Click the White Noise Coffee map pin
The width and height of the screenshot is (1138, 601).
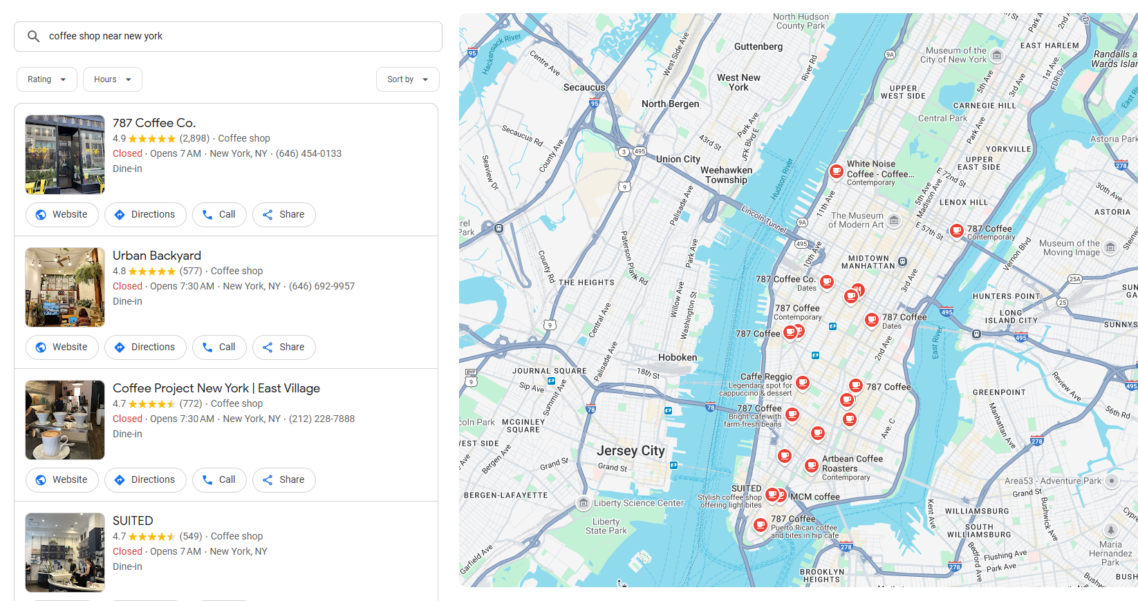point(837,170)
